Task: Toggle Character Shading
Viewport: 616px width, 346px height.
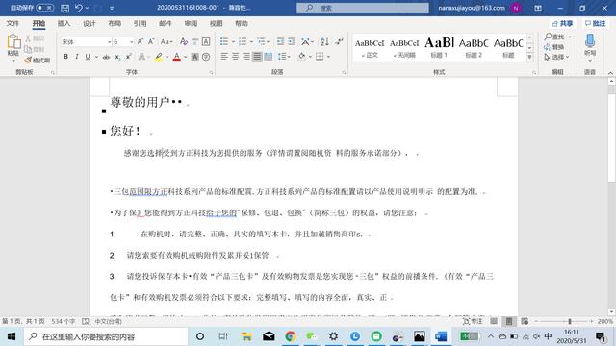Action: [x=194, y=57]
